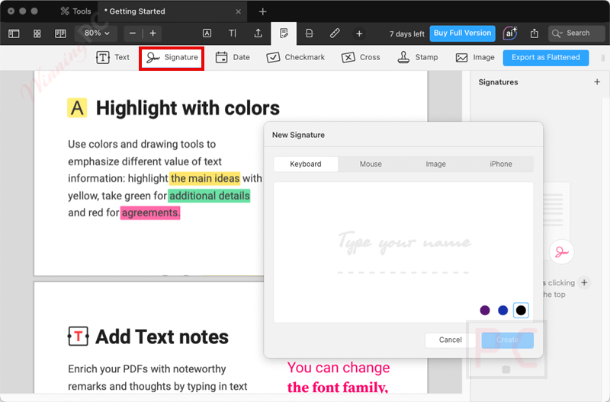Switch to iPhone signature tab
Viewport: 610px width, 402px height.
(501, 164)
